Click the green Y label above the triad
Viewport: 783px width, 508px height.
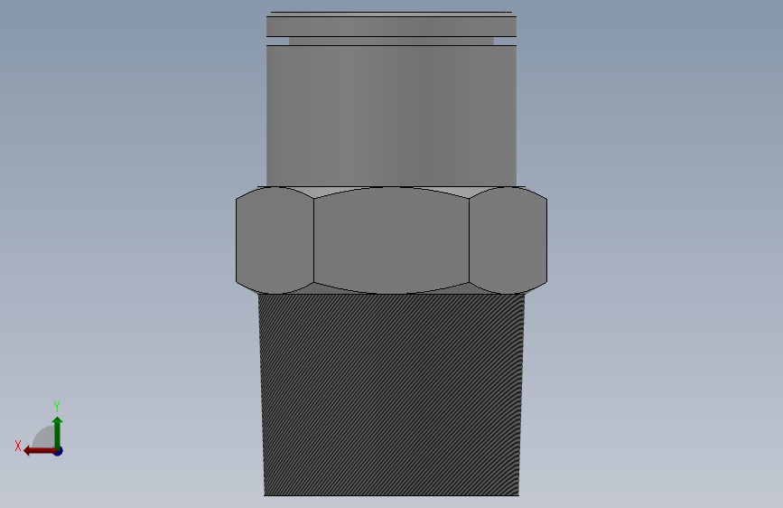point(57,406)
